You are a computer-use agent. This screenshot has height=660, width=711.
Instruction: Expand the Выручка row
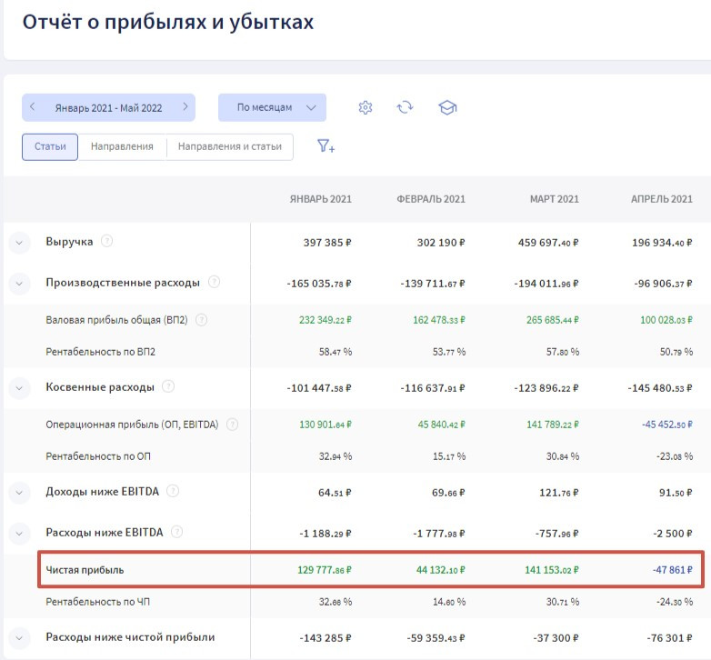point(20,243)
